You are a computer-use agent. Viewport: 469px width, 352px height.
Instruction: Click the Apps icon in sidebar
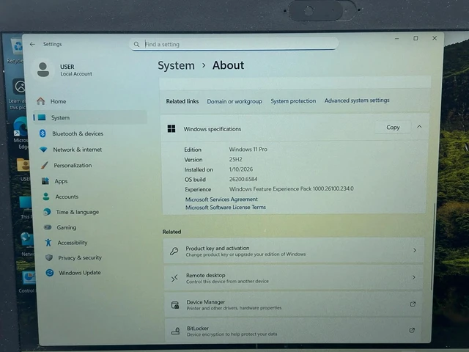tap(45, 181)
